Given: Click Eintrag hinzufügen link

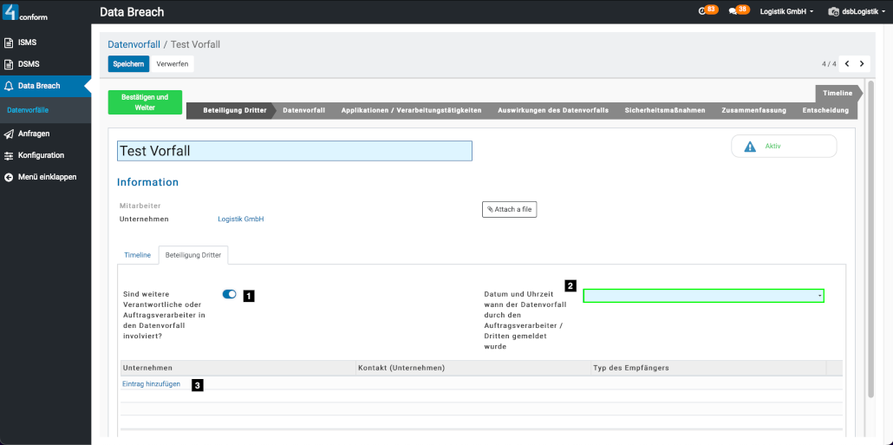Looking at the screenshot, I should [x=152, y=384].
